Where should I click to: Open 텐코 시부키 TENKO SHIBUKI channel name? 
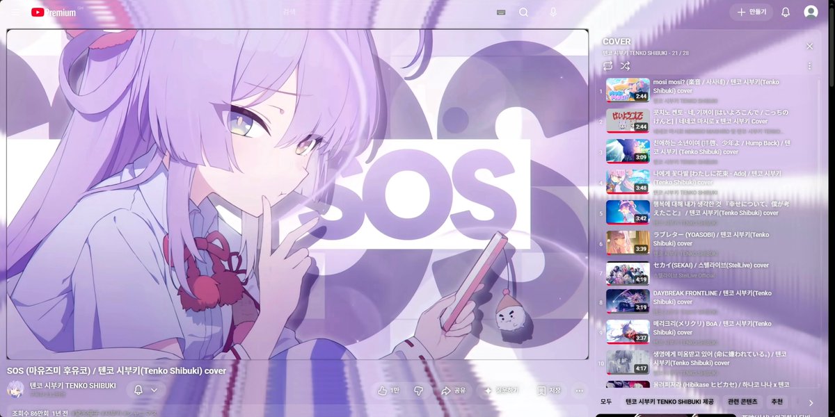click(72, 386)
